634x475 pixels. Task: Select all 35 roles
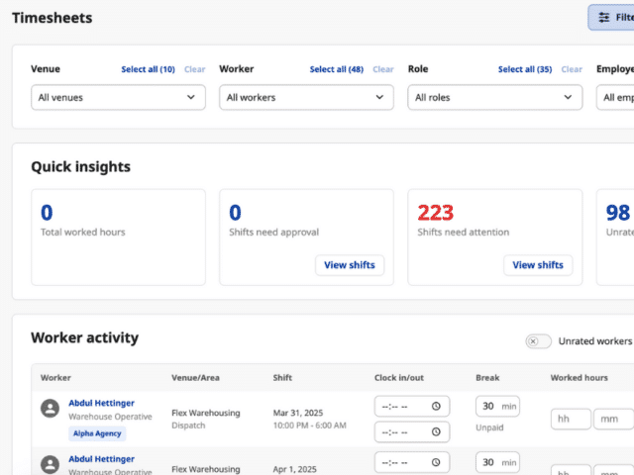pyautogui.click(x=525, y=69)
